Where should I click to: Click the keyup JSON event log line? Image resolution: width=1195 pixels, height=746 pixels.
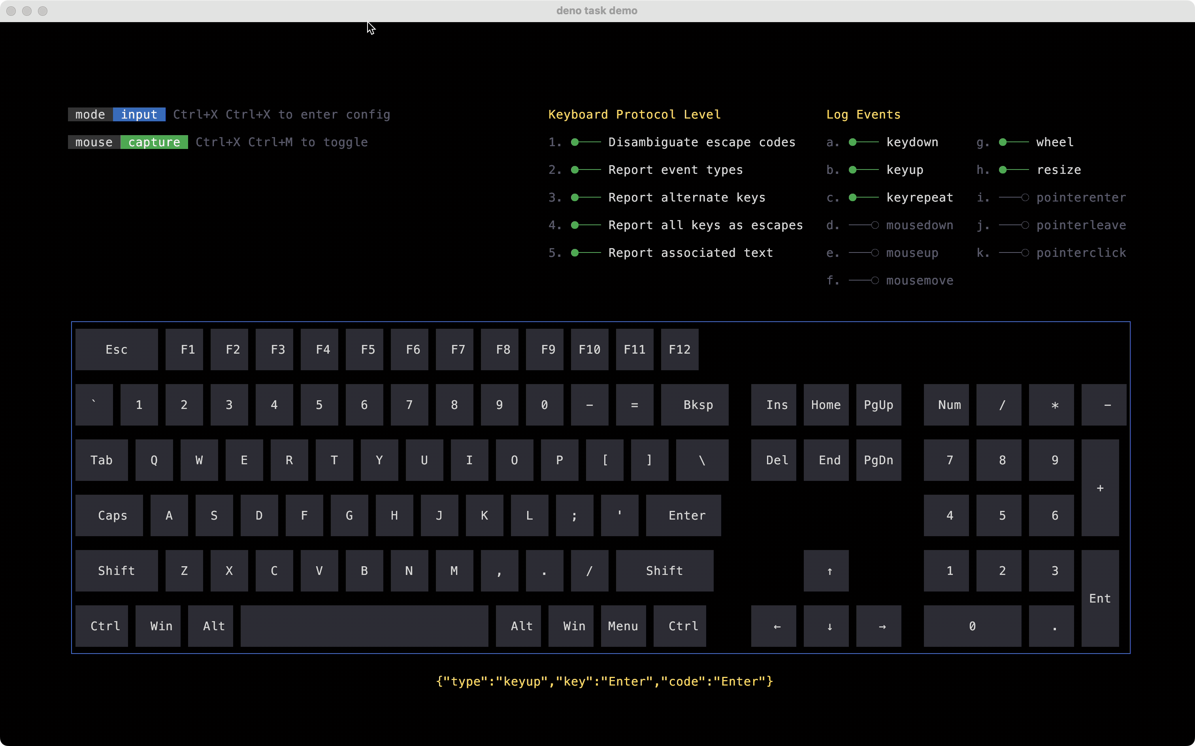click(x=604, y=681)
